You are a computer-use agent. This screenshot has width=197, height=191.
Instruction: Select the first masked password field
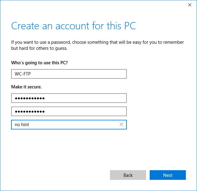click(x=69, y=98)
